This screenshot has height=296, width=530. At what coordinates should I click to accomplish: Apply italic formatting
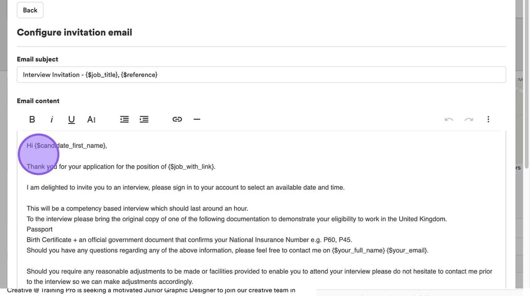[52, 119]
